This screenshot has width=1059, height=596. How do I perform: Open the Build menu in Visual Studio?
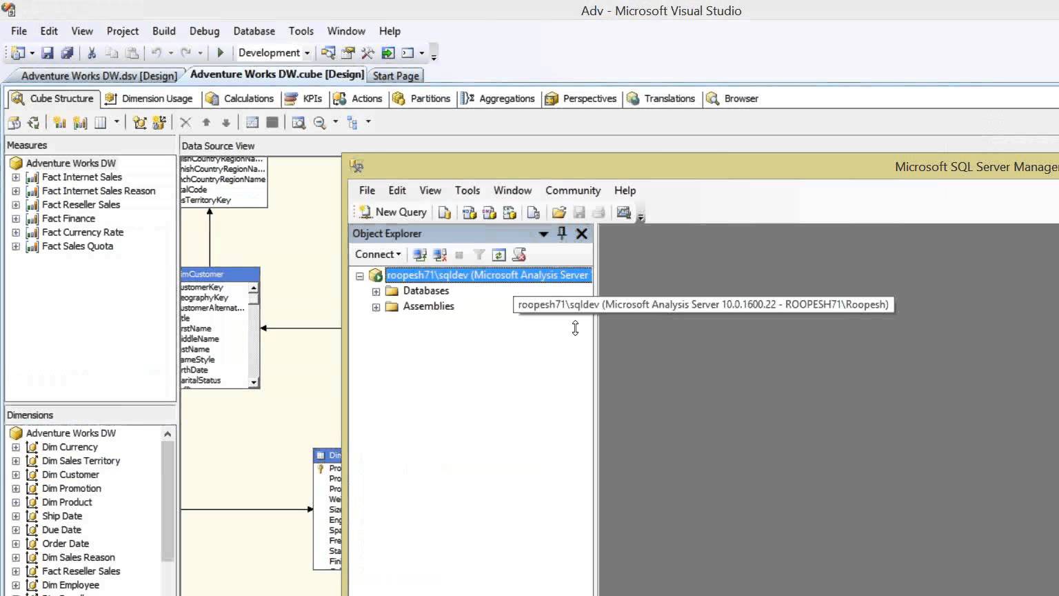[163, 31]
